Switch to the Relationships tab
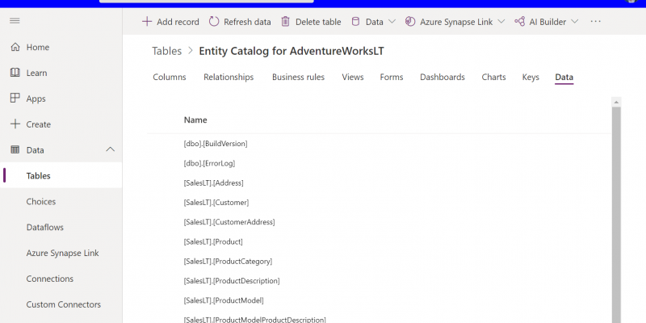This screenshot has width=646, height=323. point(229,77)
